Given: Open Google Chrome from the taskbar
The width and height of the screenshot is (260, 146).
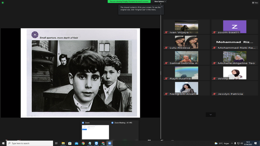Looking at the screenshot, I should click(83, 143).
